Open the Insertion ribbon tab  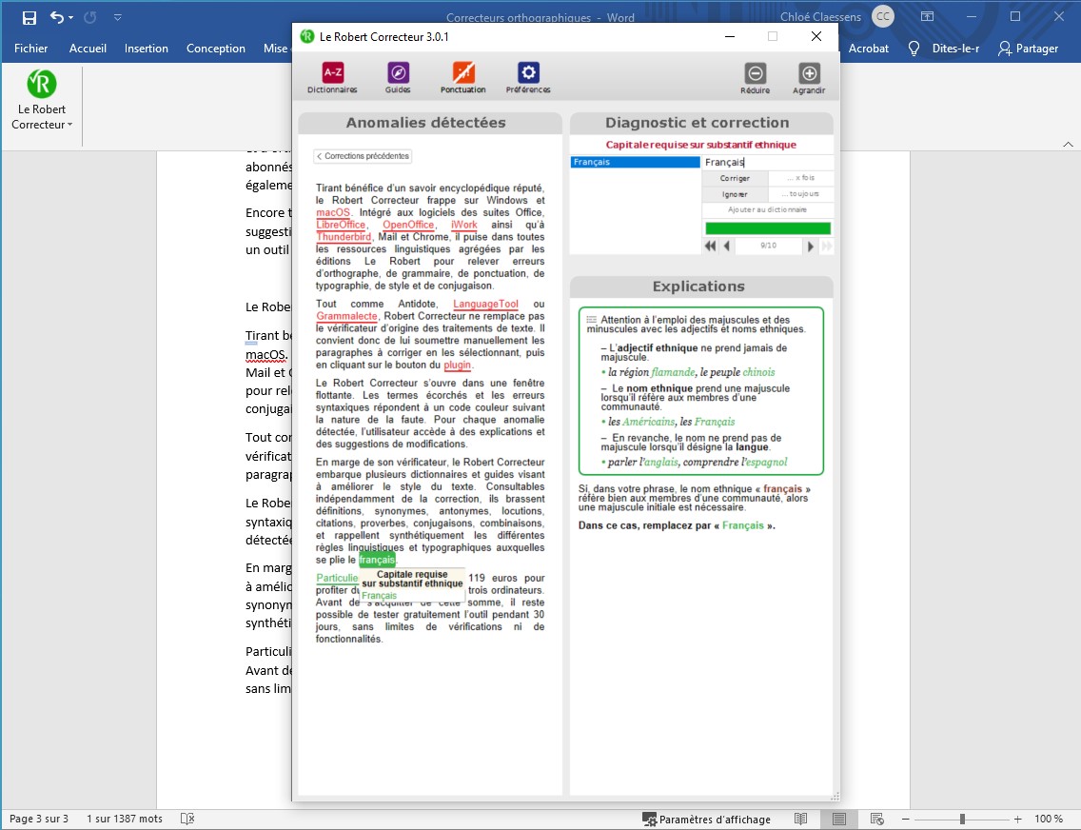(x=146, y=49)
